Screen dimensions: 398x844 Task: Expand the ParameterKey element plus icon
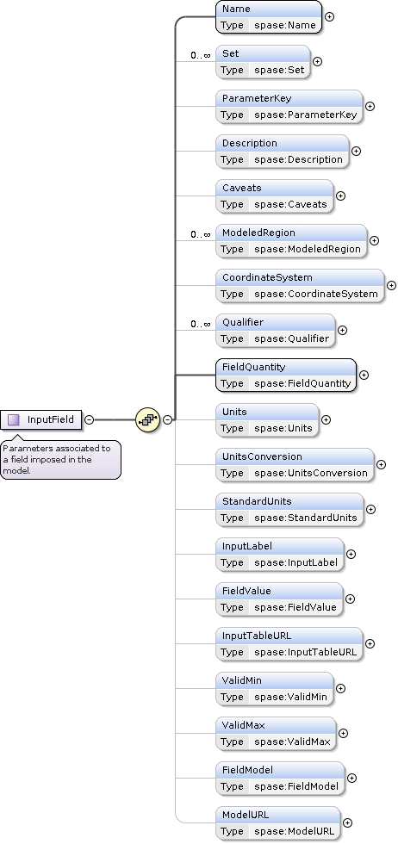click(x=370, y=106)
